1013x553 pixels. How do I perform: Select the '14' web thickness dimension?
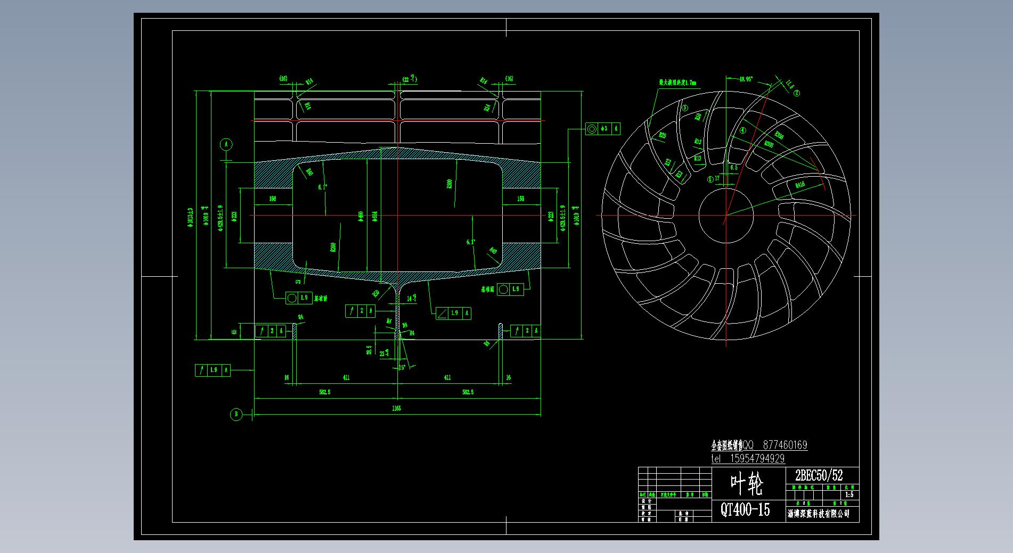point(411,300)
